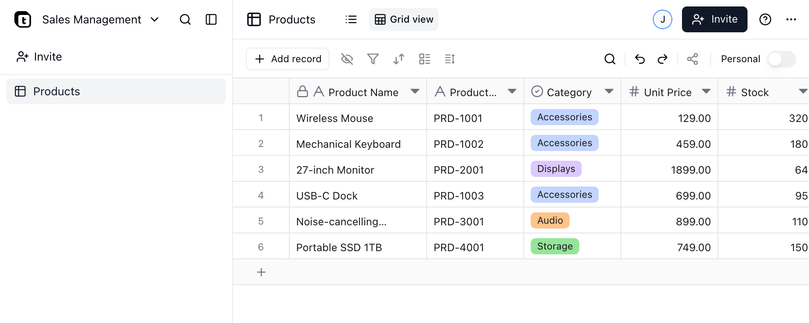Expand the Sales Management workspace dropdown

155,19
